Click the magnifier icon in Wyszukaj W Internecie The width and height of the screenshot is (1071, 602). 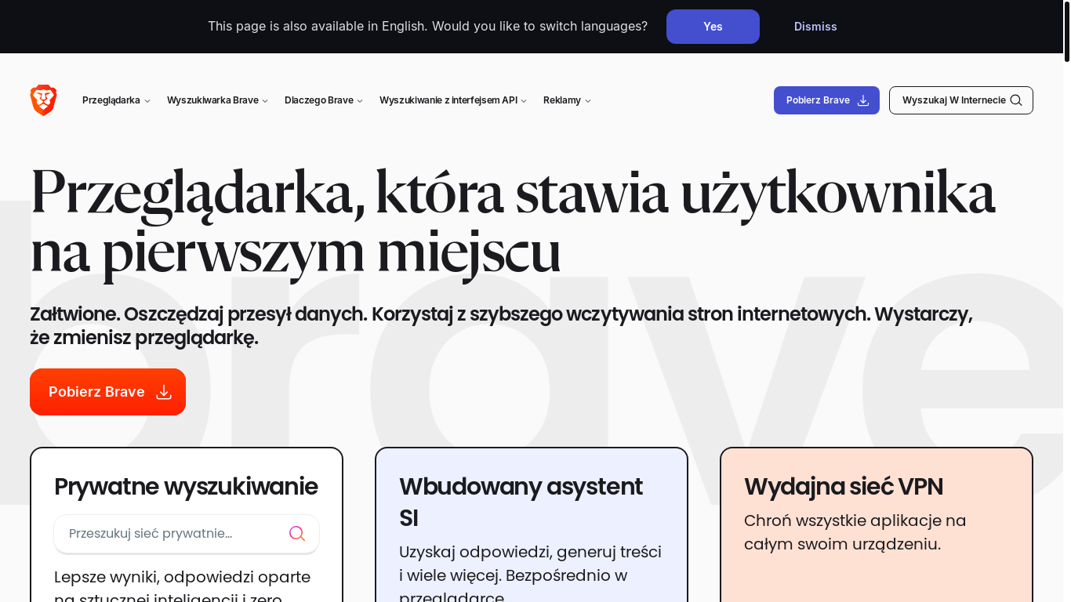pos(1016,100)
